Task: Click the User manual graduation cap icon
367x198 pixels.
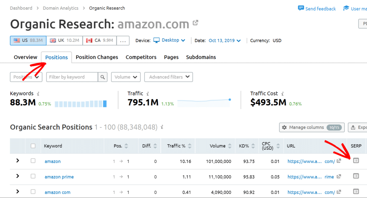Action: click(346, 8)
